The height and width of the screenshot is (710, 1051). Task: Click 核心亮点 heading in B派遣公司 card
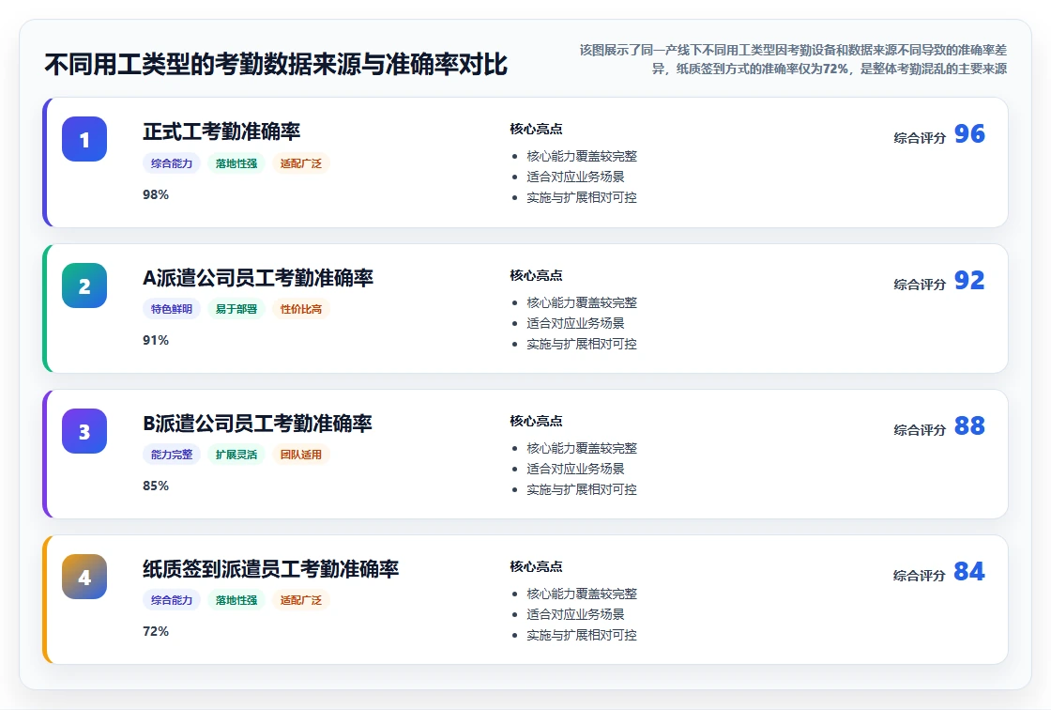pos(536,421)
